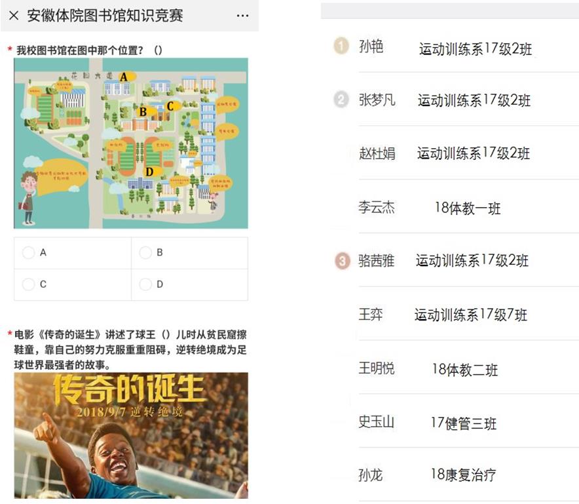Click page title 安徽体院图书馆知识竞赛

pos(105,16)
